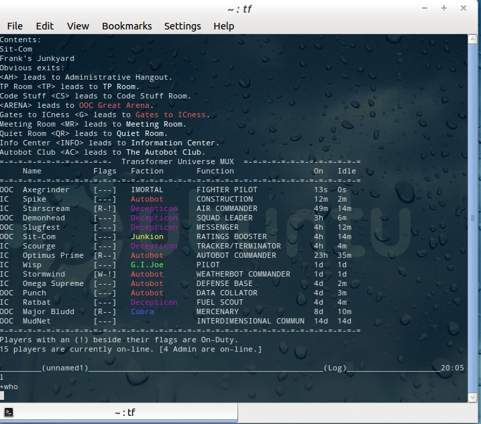The image size is (481, 424).
Task: Click the 'AUTOBOT COMMANDER' function text
Action: [x=236, y=255]
